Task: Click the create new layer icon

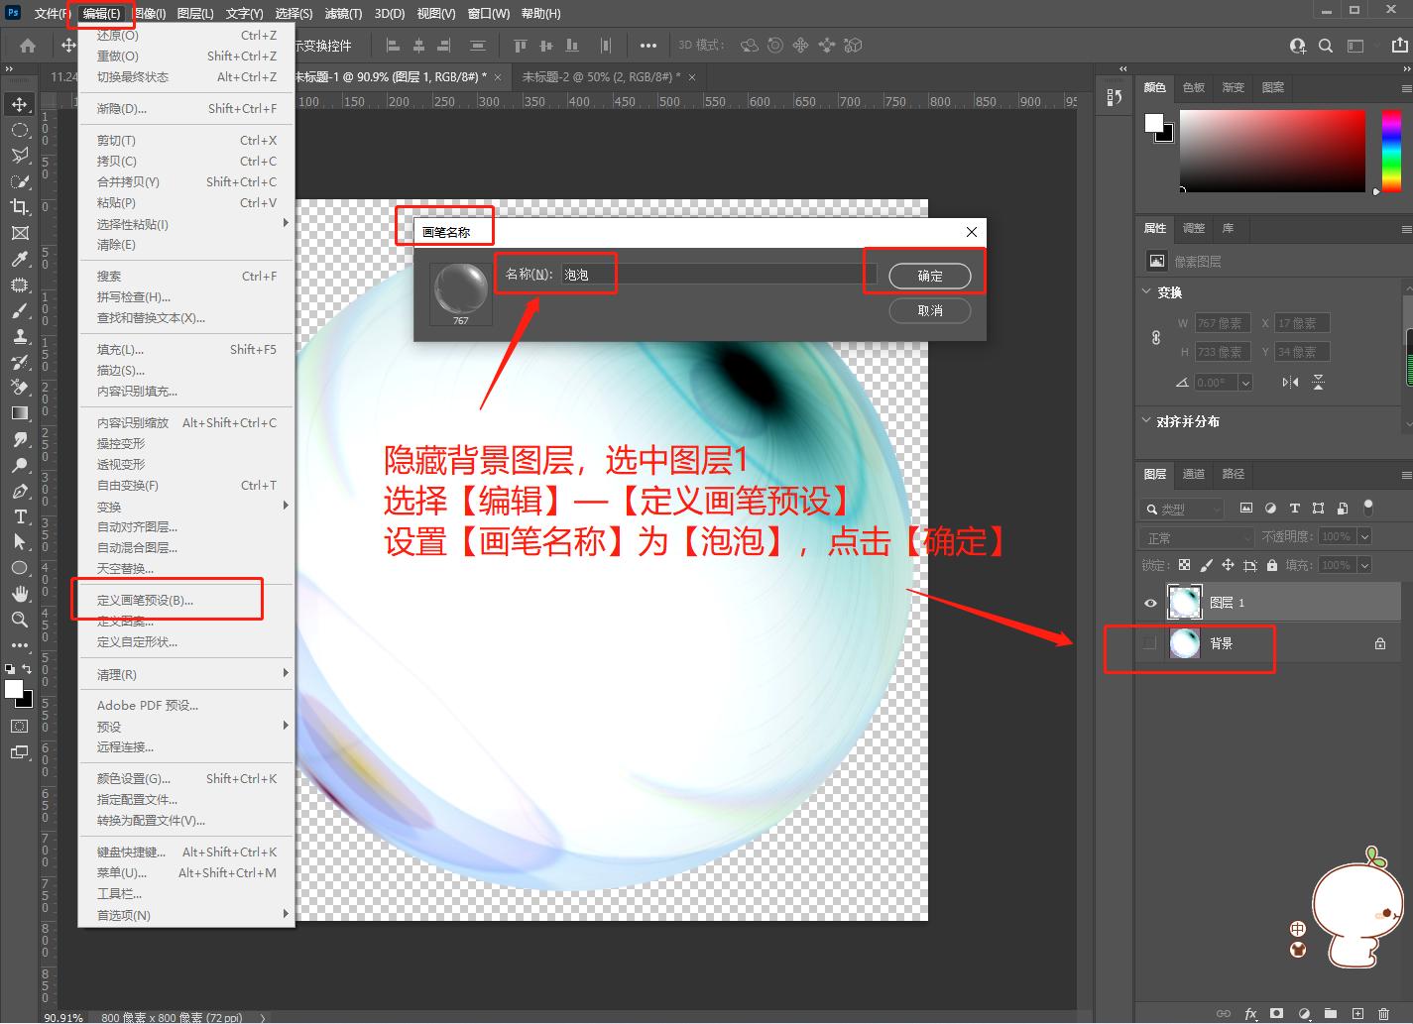Action: (1357, 1014)
